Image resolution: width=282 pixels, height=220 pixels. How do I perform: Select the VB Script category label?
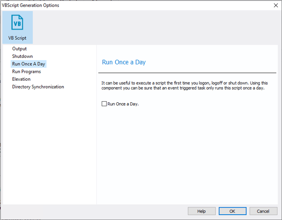point(17,38)
